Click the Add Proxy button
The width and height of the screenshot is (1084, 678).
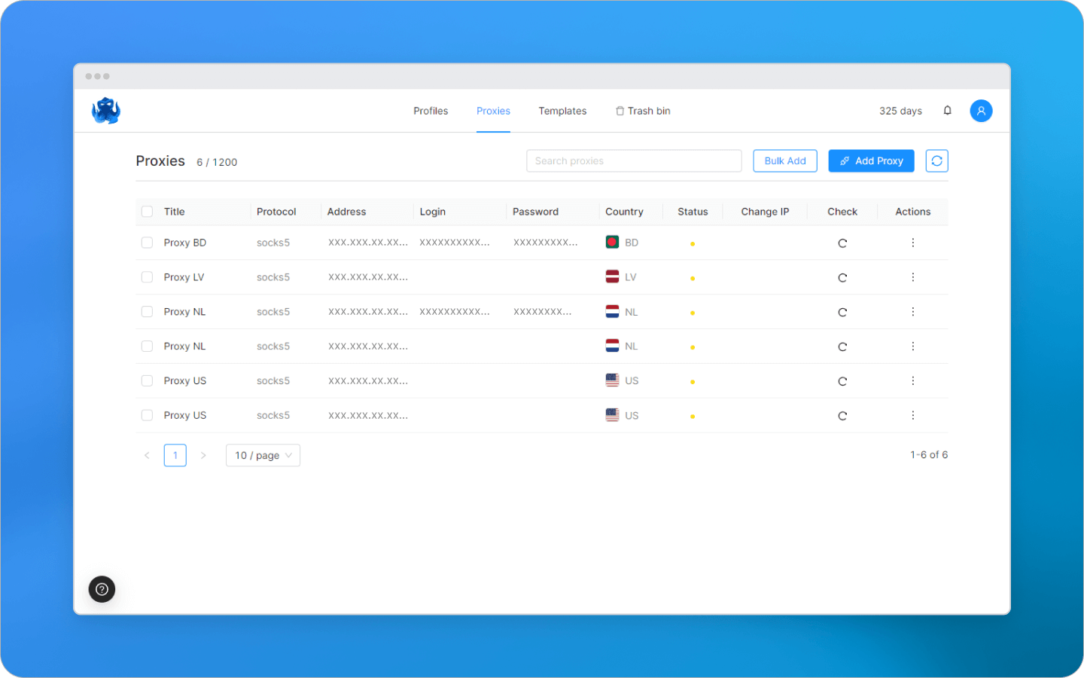pyautogui.click(x=871, y=160)
